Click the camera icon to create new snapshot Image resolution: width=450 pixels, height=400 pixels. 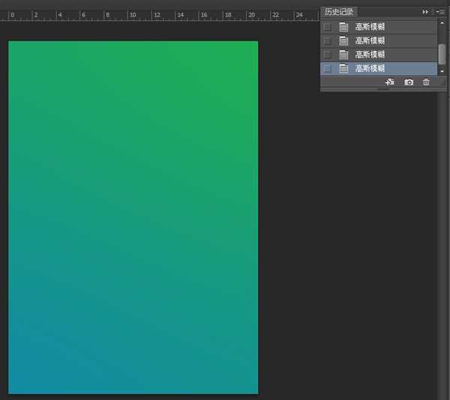tap(409, 82)
